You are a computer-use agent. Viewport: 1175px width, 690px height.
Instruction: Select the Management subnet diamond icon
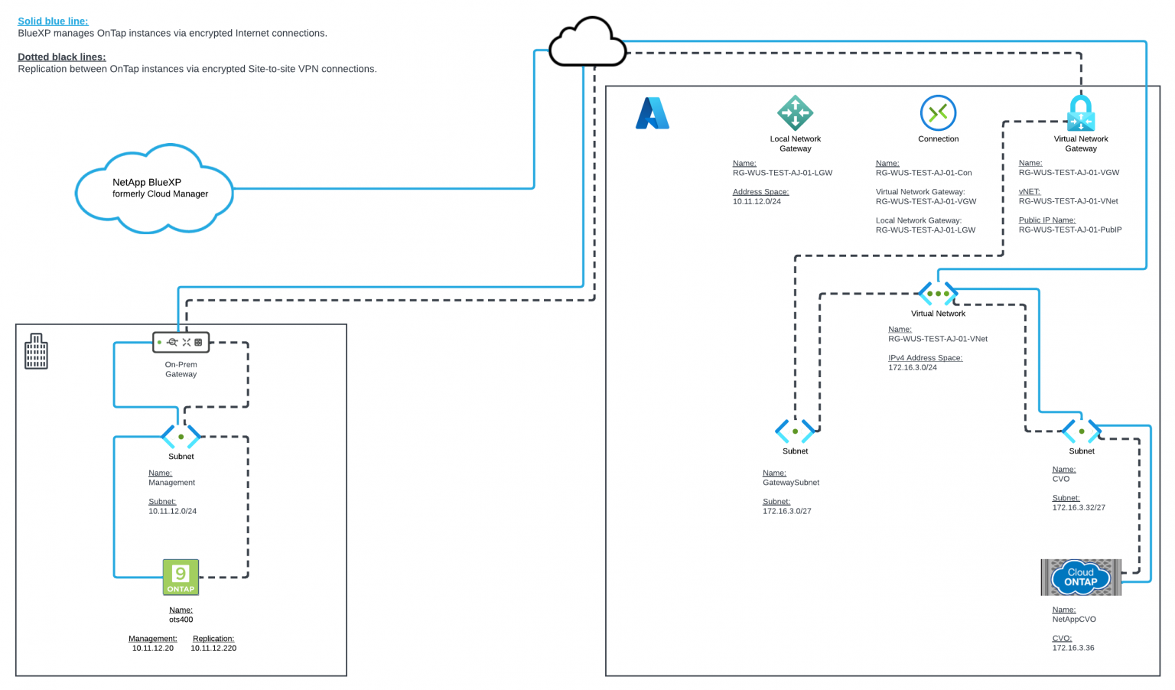click(181, 435)
